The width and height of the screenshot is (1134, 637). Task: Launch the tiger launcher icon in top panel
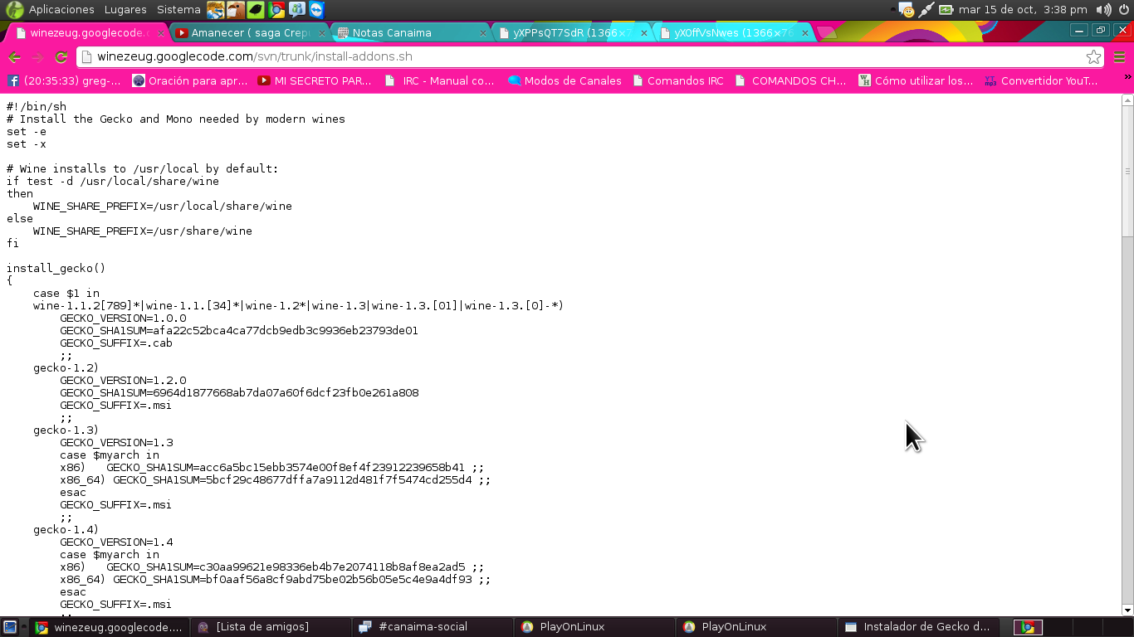(x=216, y=10)
